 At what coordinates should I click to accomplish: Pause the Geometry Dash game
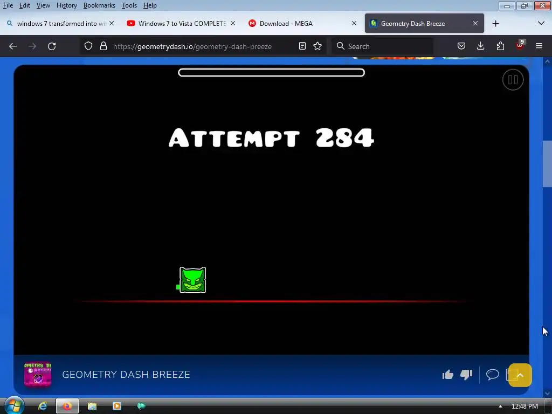(513, 80)
